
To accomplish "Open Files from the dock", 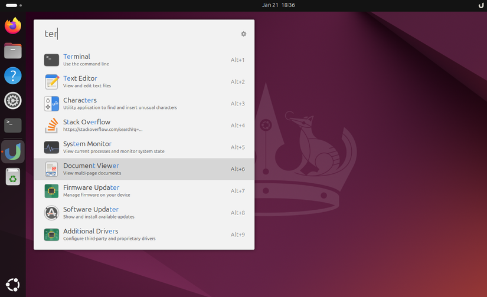I will click(x=13, y=51).
